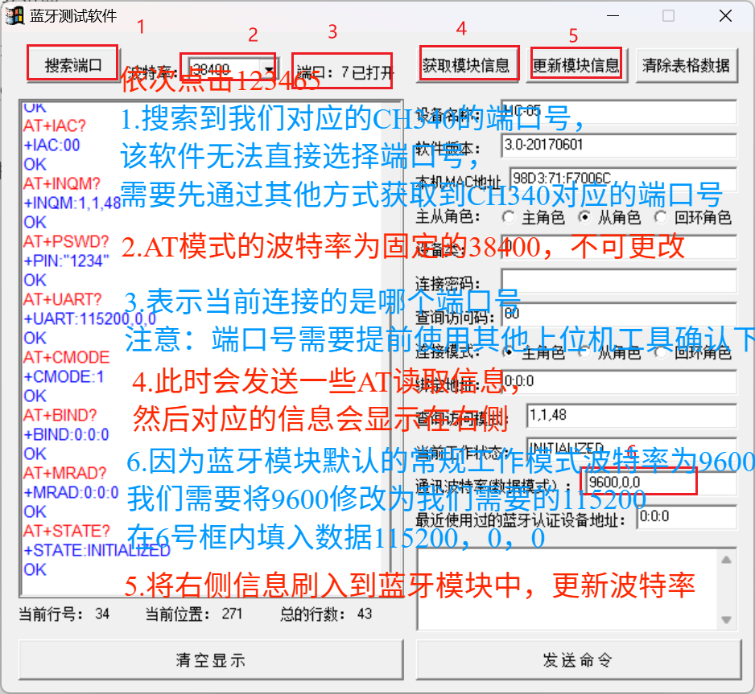Click the log line AT+UART?
The height and width of the screenshot is (694, 755).
pyautogui.click(x=62, y=300)
